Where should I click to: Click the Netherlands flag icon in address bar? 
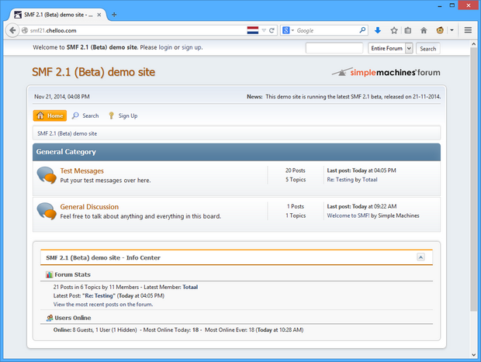[x=252, y=30]
